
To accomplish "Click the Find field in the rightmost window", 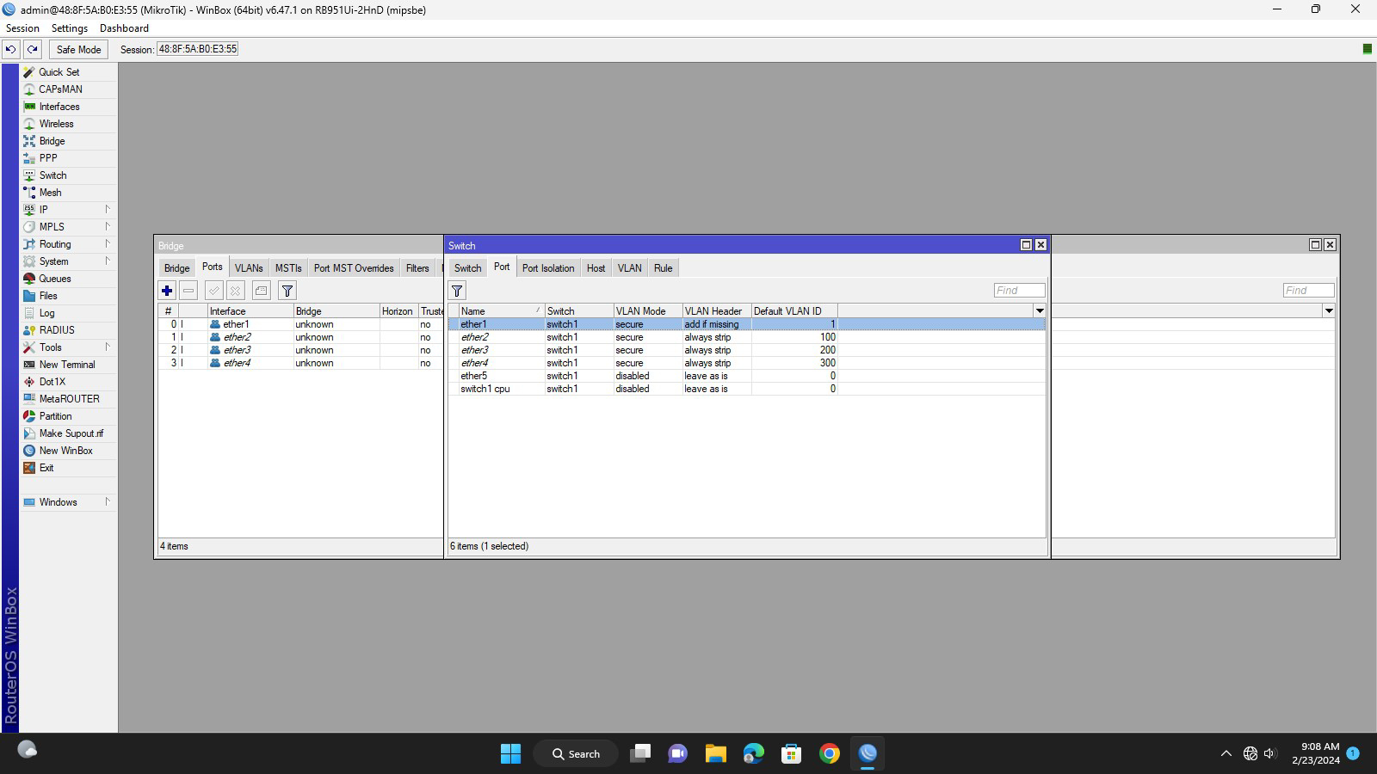I will tap(1308, 291).
